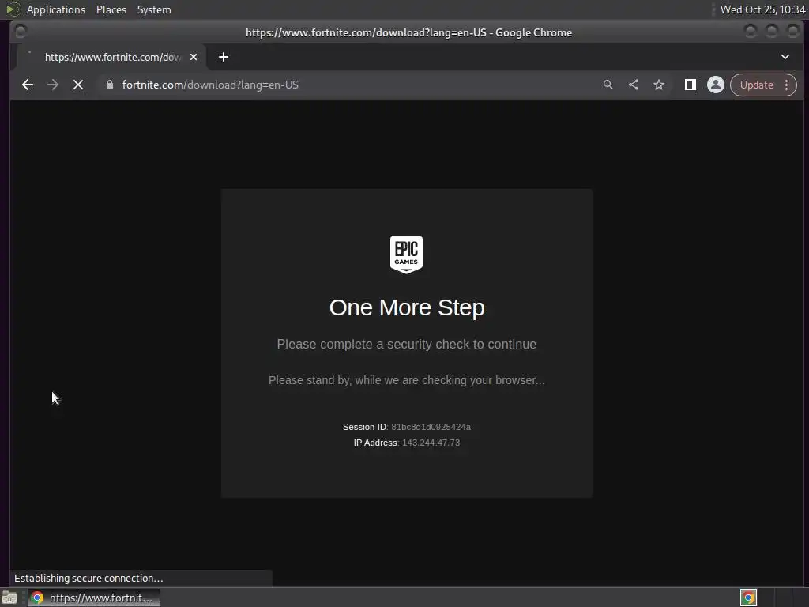
Task: Open Chrome side panel
Action: 690,85
